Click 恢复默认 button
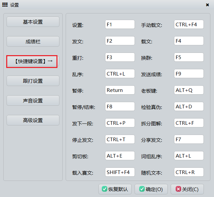This screenshot has width=214, height=197. (115, 189)
